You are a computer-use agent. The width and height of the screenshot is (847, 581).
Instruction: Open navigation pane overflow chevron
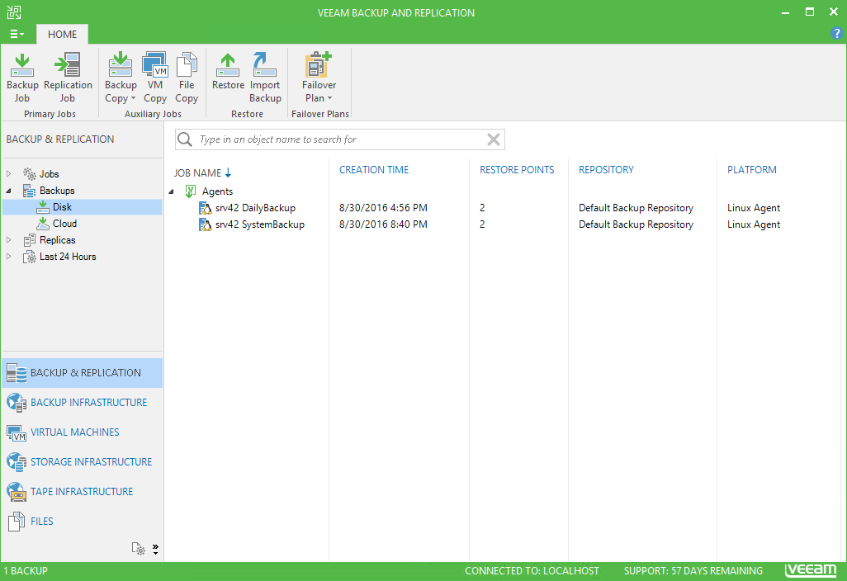coord(155,549)
